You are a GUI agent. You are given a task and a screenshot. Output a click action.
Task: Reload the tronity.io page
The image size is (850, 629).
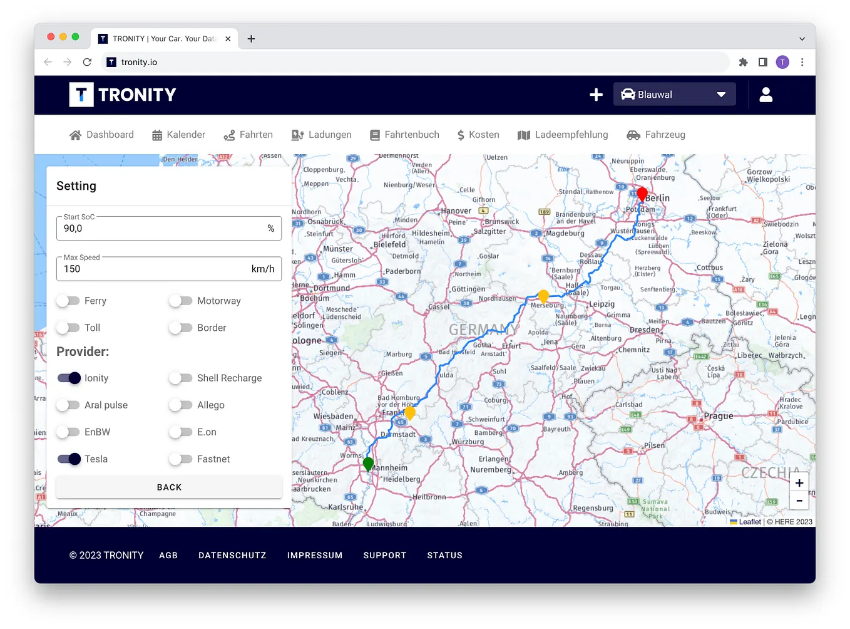tap(87, 62)
